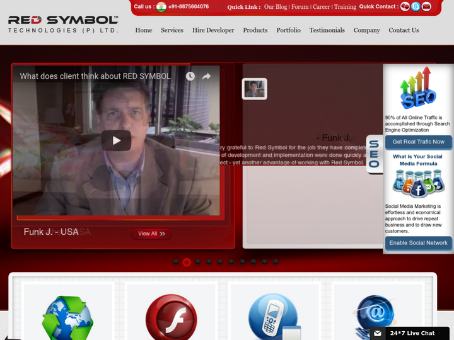Click the Skype quick contact icon

pyautogui.click(x=416, y=7)
